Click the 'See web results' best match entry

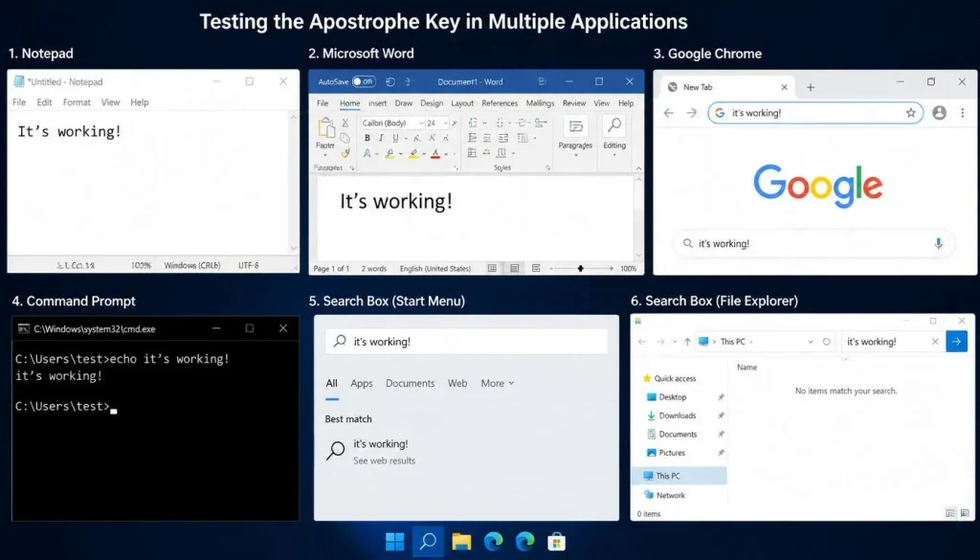[x=385, y=460]
